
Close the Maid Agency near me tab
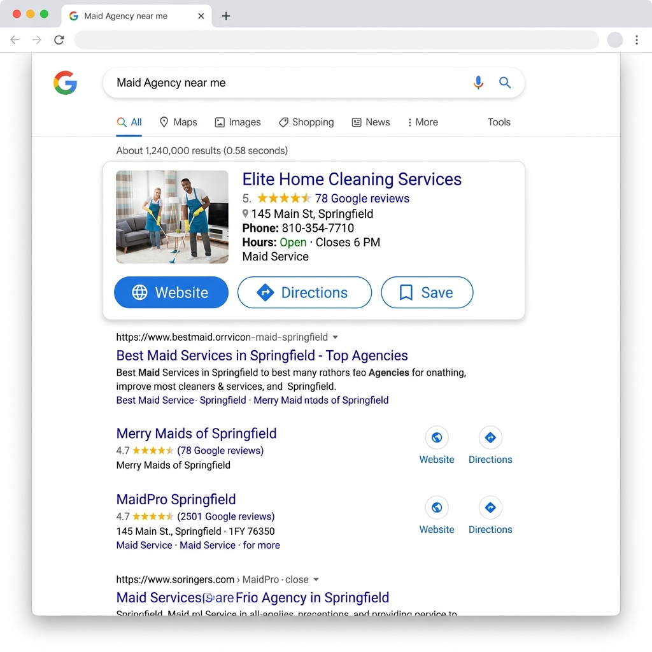tap(201, 16)
